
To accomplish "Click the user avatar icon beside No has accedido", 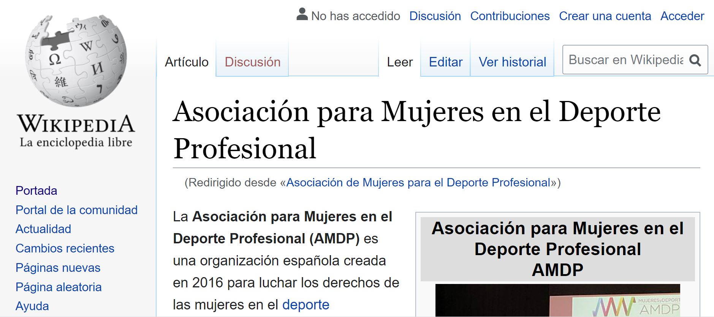I will [302, 14].
